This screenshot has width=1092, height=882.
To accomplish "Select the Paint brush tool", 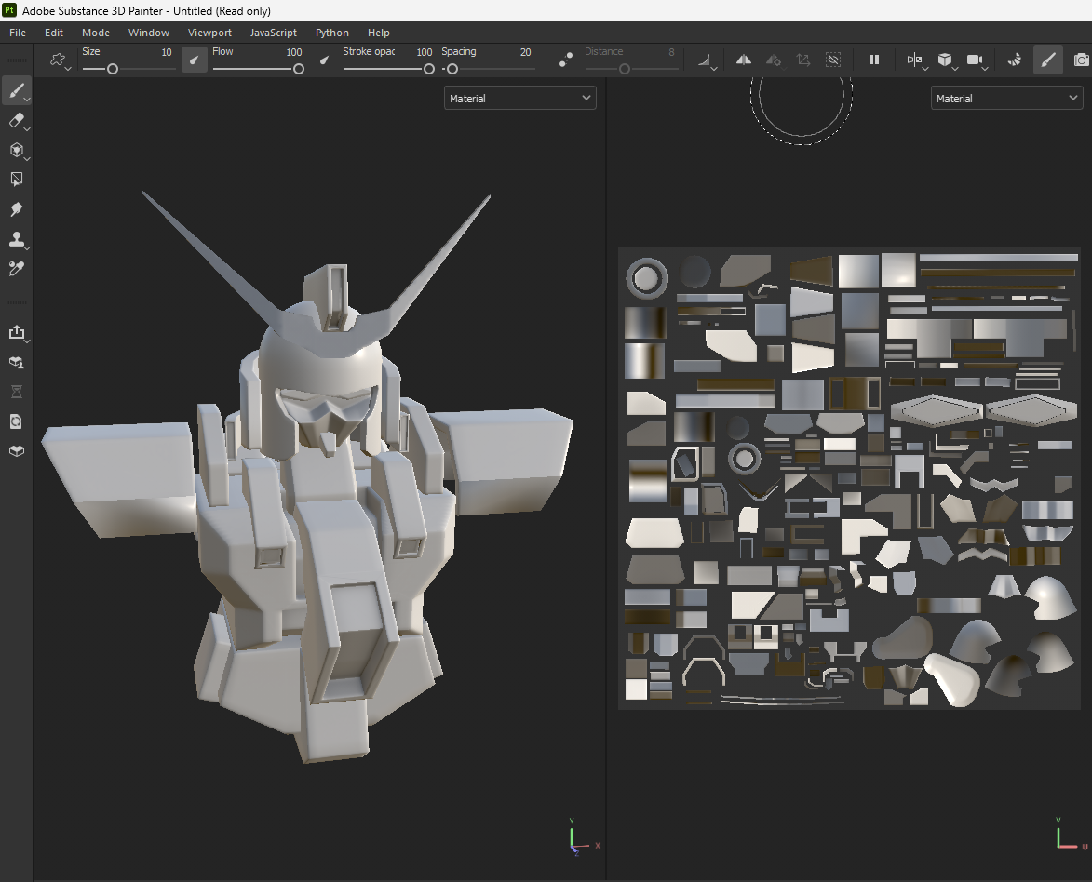I will tap(17, 90).
